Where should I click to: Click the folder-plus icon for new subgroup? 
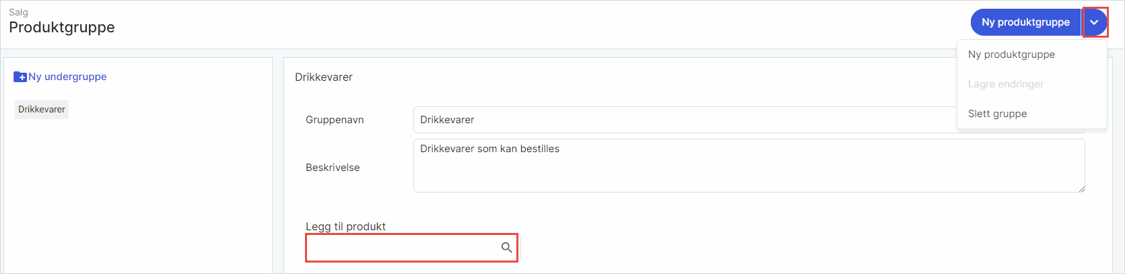point(20,77)
